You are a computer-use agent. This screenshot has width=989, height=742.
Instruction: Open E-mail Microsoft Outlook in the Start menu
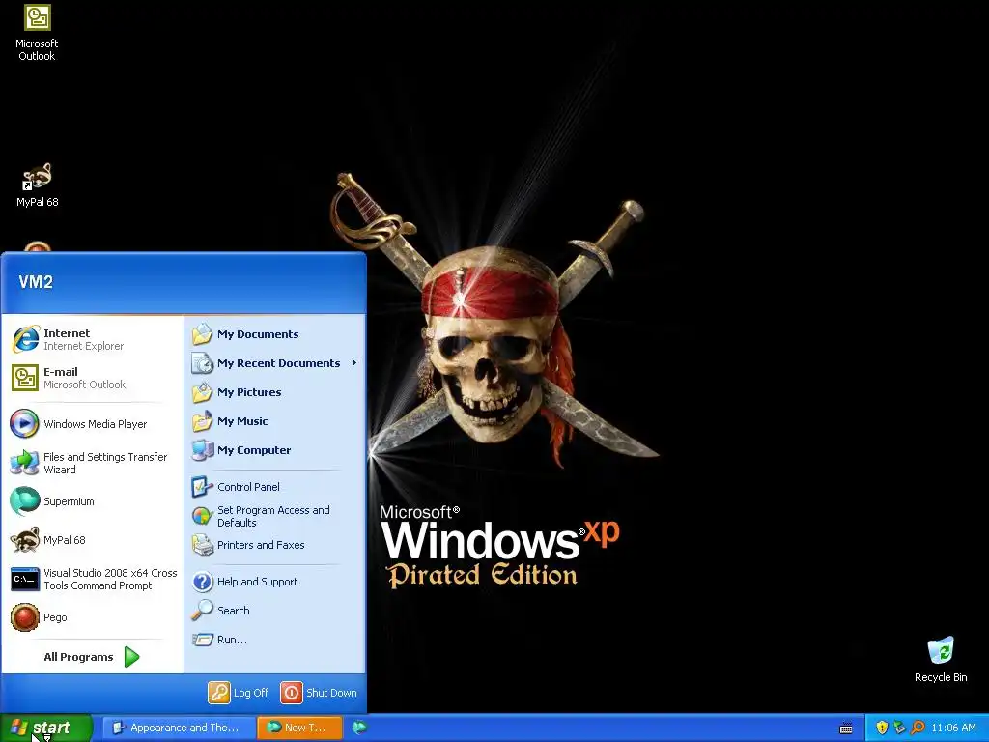pos(92,378)
